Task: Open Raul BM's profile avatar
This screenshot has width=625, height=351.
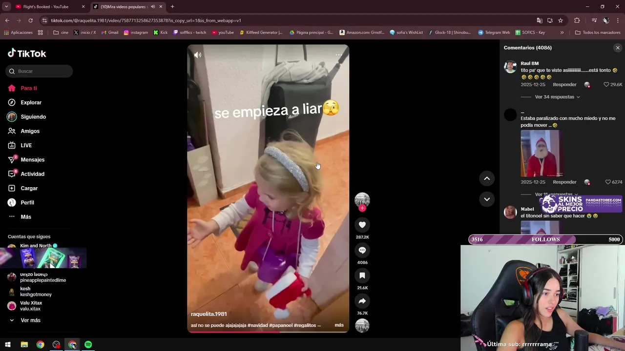Action: pos(510,67)
